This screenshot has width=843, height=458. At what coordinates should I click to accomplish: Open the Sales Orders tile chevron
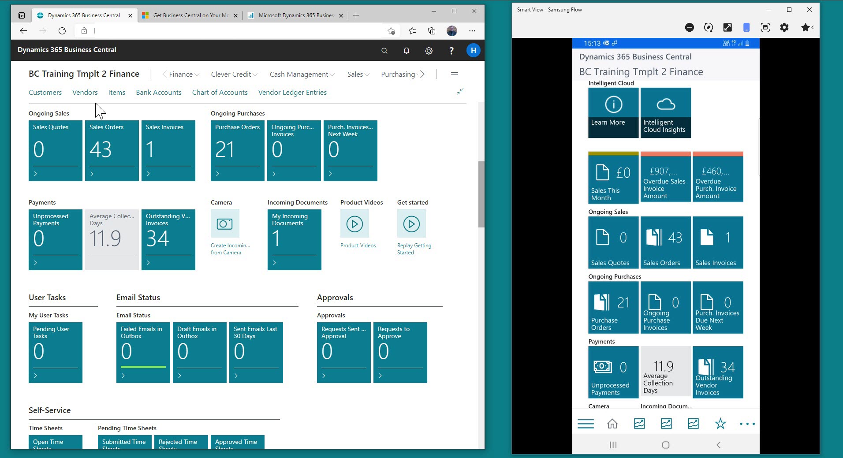92,174
